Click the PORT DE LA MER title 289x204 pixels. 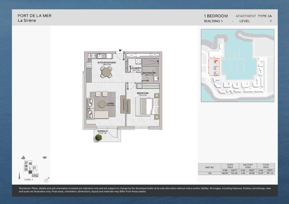pos(34,16)
